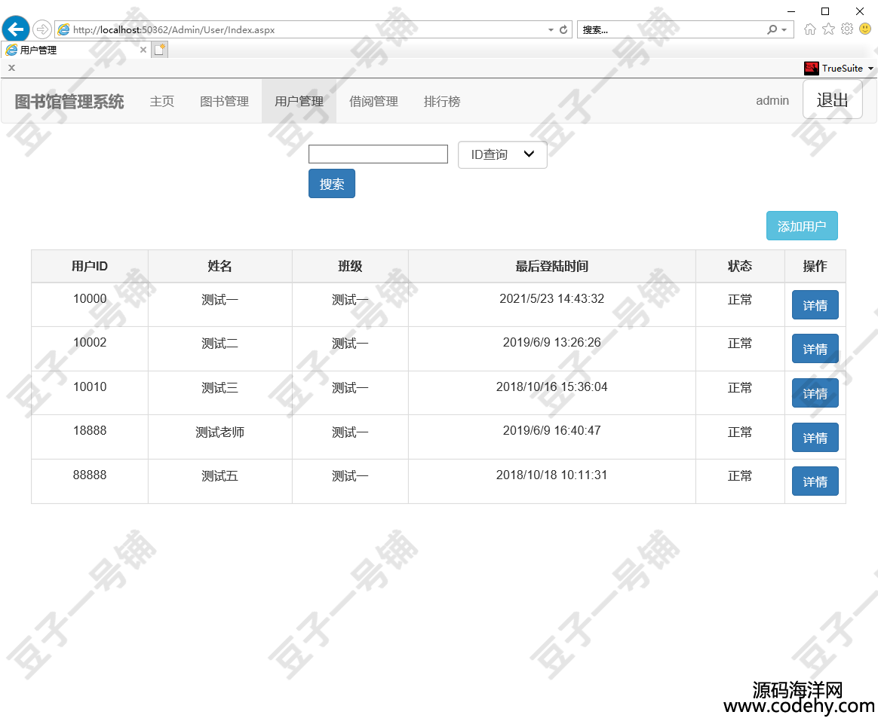Open the 借阅管理 navigation menu item
878x721 pixels.
click(x=373, y=101)
